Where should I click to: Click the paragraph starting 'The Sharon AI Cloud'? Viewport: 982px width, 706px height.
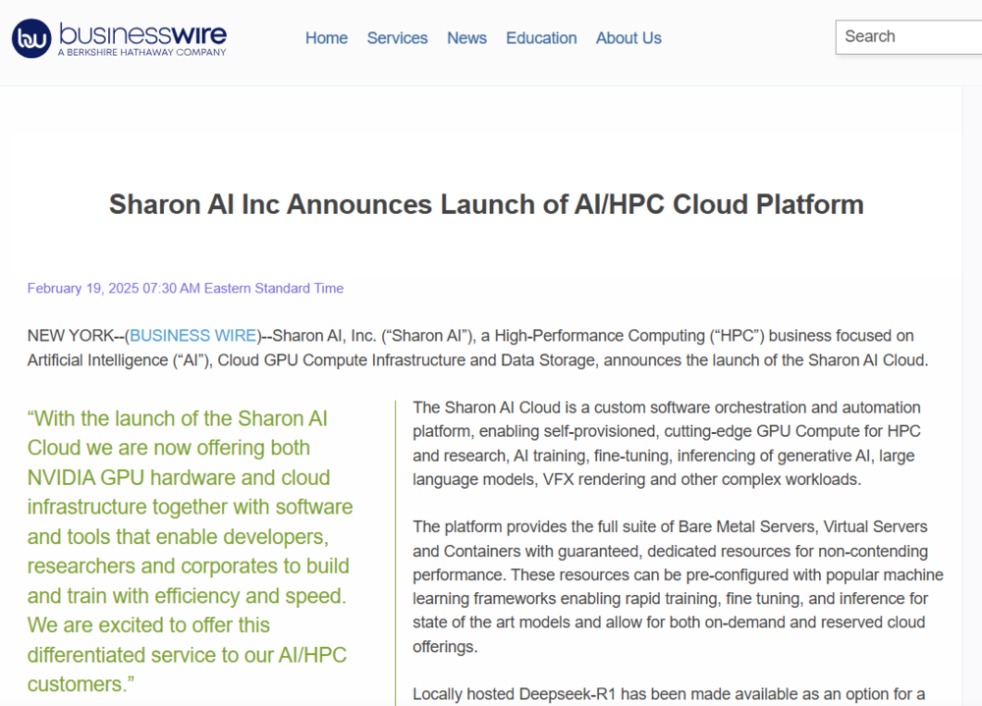coord(667,443)
